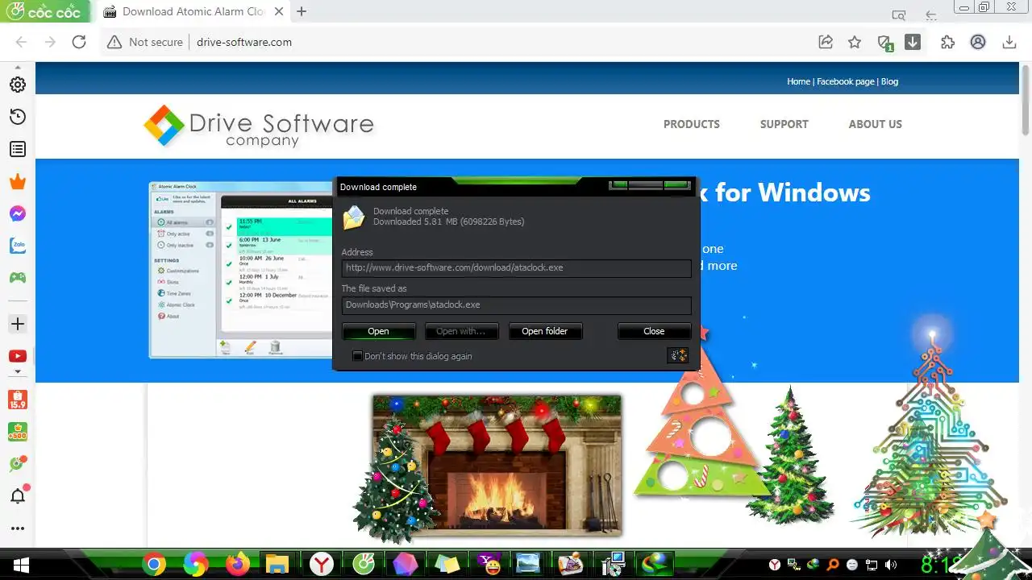Launch Google Chrome from taskbar
Image resolution: width=1032 pixels, height=580 pixels.
154,565
